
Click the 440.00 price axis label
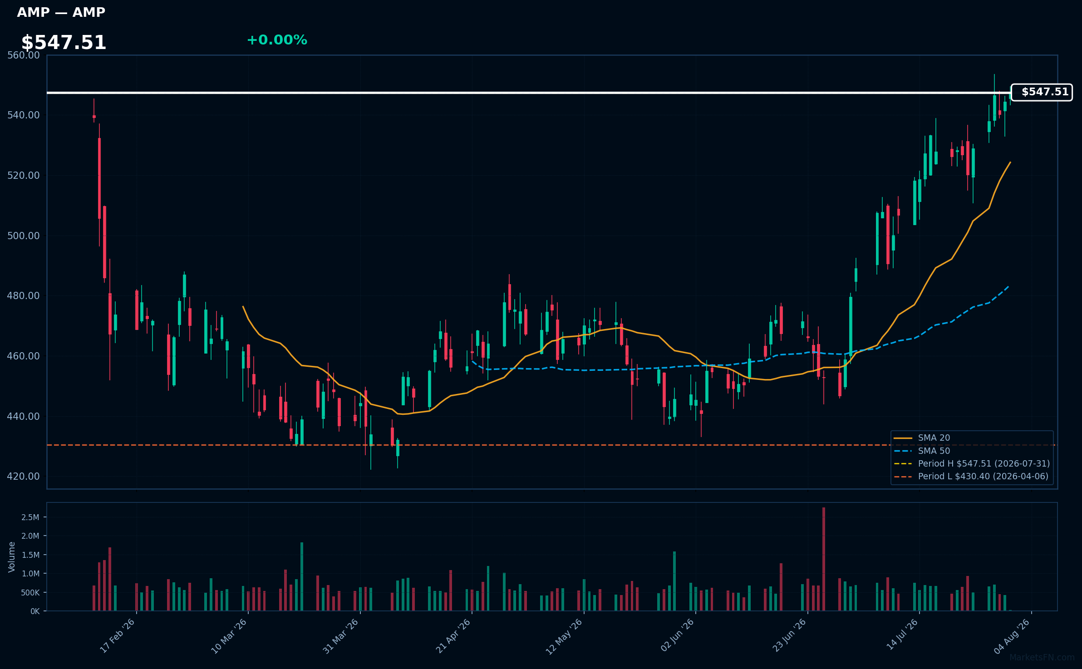click(x=24, y=417)
